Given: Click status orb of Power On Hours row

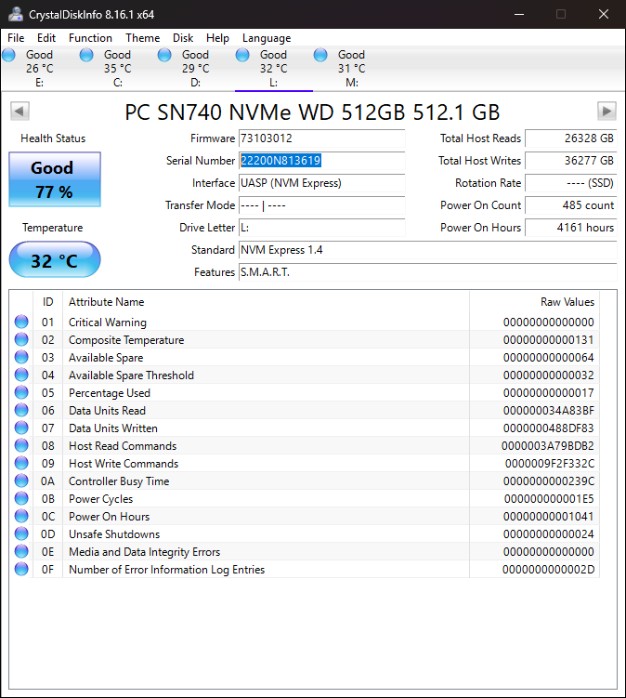Looking at the screenshot, I should tap(21, 516).
